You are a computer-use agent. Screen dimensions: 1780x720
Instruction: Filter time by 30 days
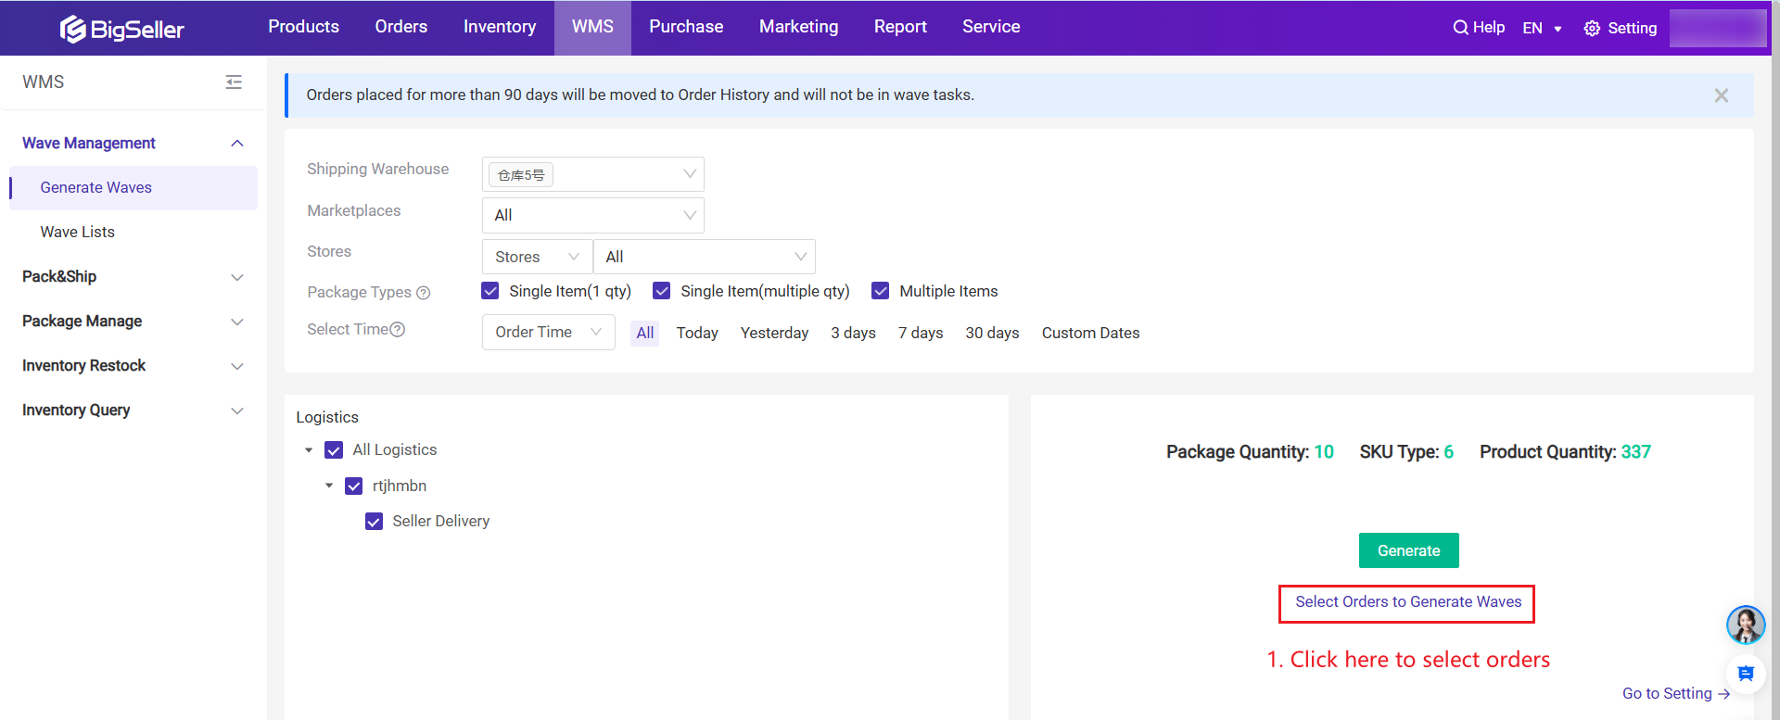click(992, 334)
